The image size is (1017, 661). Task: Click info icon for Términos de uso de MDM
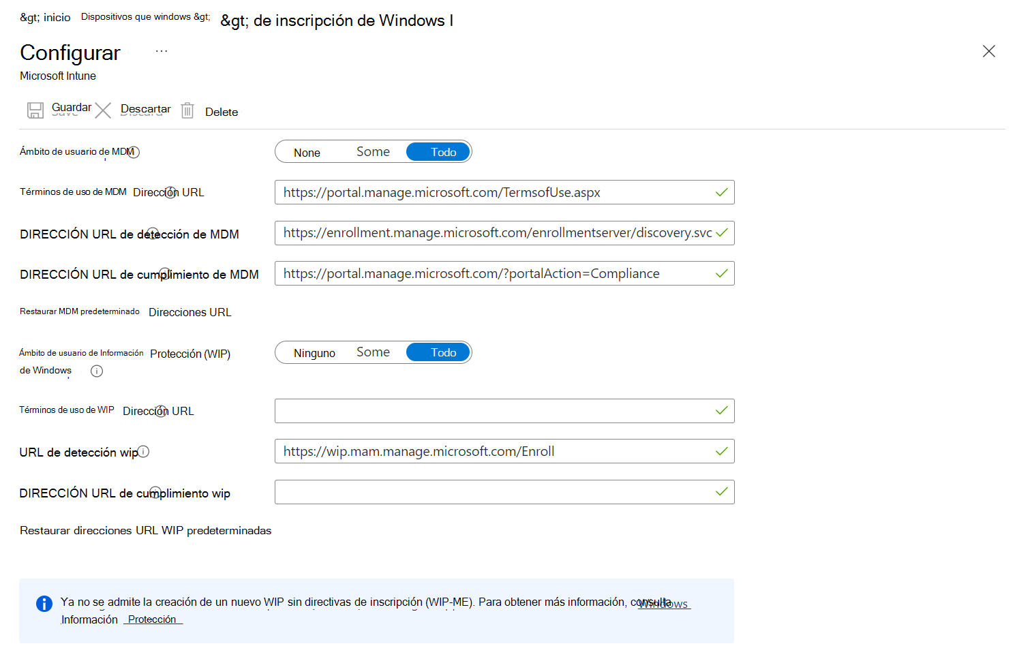click(170, 192)
